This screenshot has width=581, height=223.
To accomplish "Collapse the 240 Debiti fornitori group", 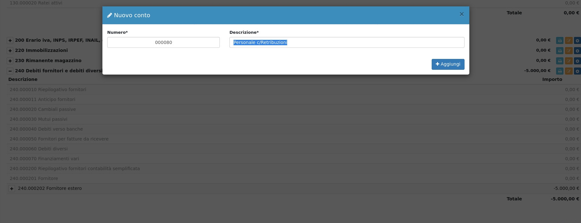I will [10, 71].
